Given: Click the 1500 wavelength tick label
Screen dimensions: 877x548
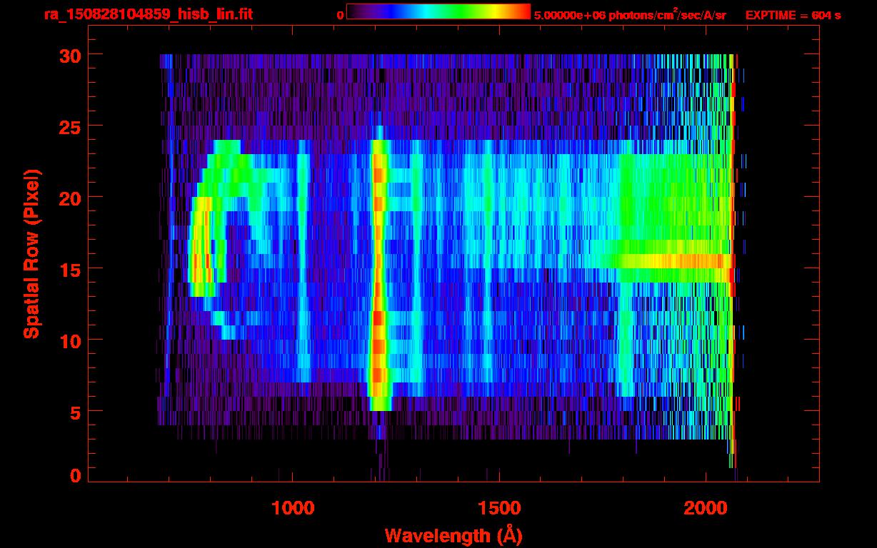Looking at the screenshot, I should tap(499, 508).
